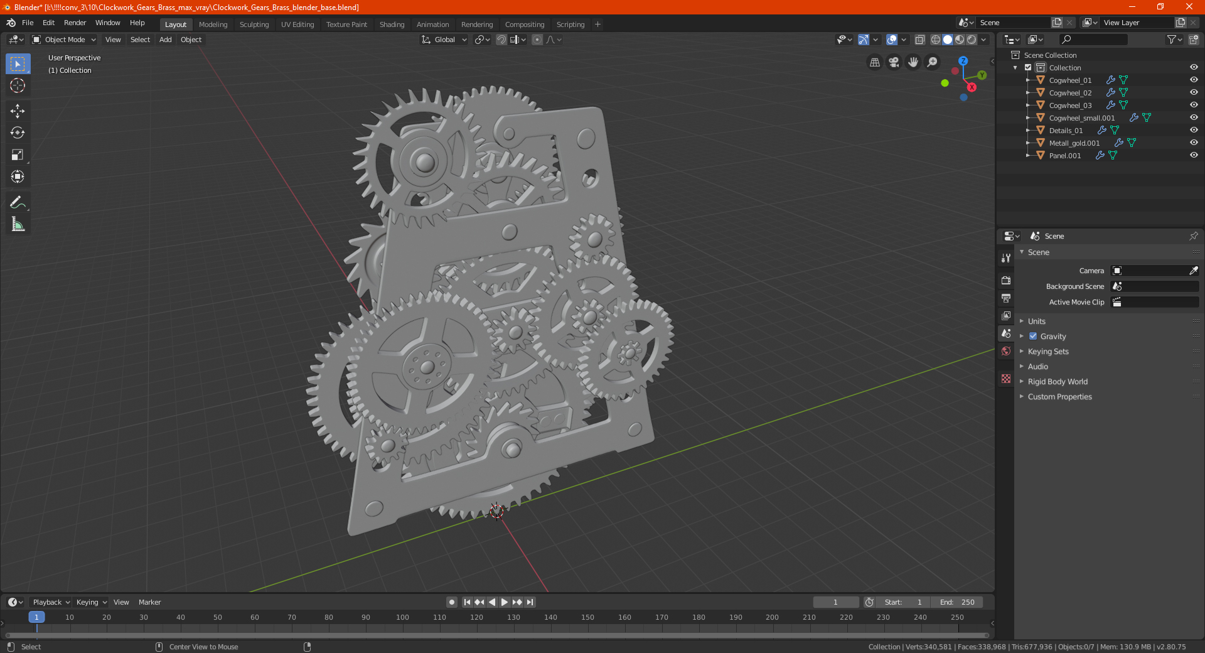Collapse the Collection tree in outliner

pyautogui.click(x=1015, y=67)
